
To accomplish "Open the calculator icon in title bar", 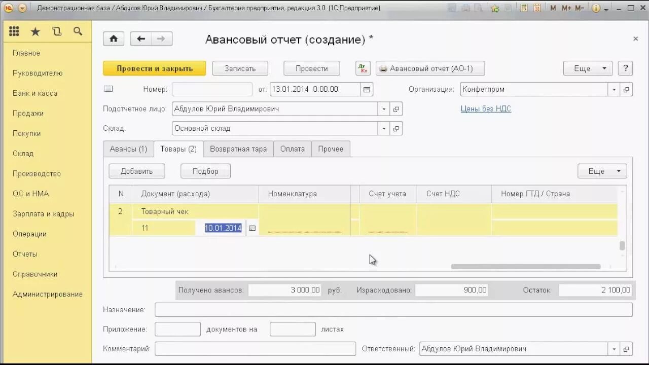I will click(524, 8).
